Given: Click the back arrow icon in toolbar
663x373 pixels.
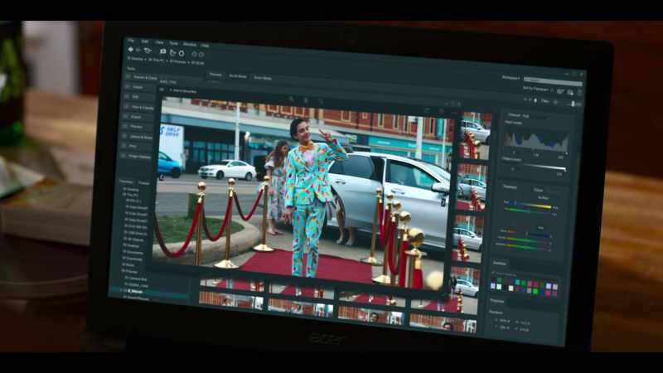Looking at the screenshot, I should click(131, 50).
